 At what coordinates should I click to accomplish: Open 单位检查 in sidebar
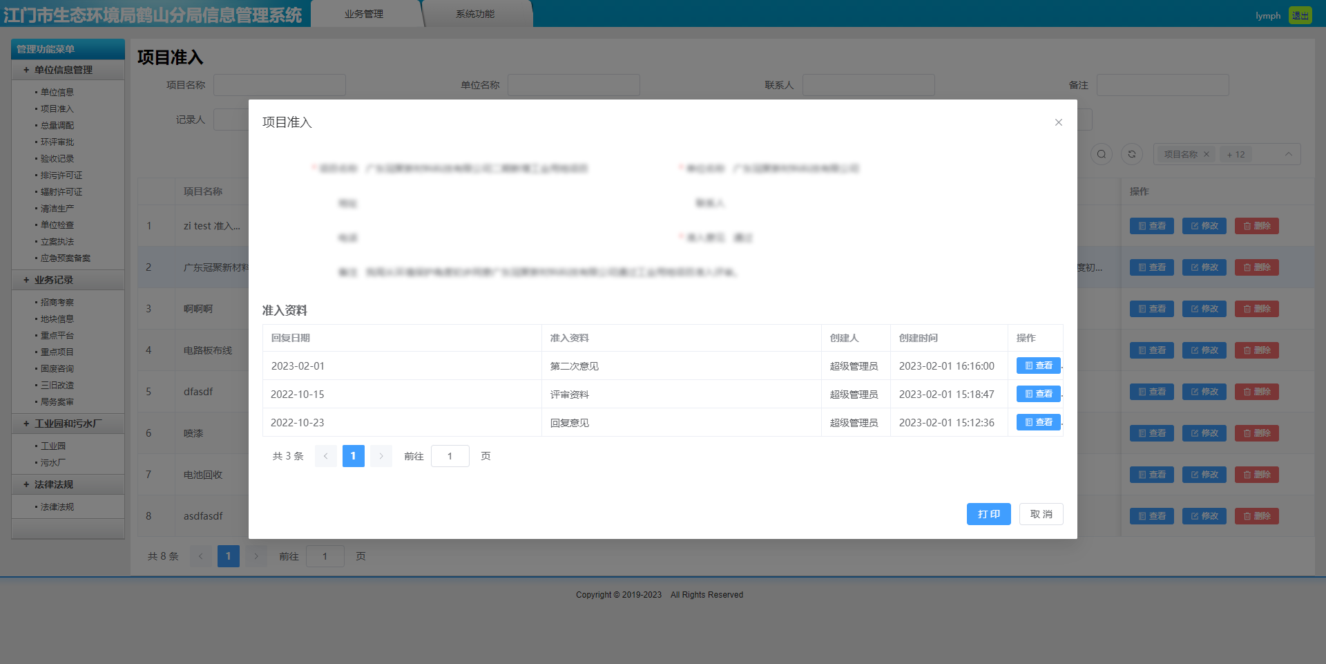coord(57,225)
